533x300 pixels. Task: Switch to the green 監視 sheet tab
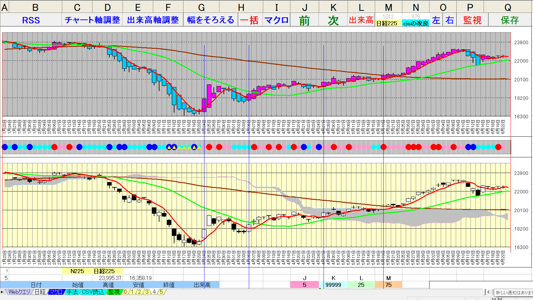tap(114, 292)
